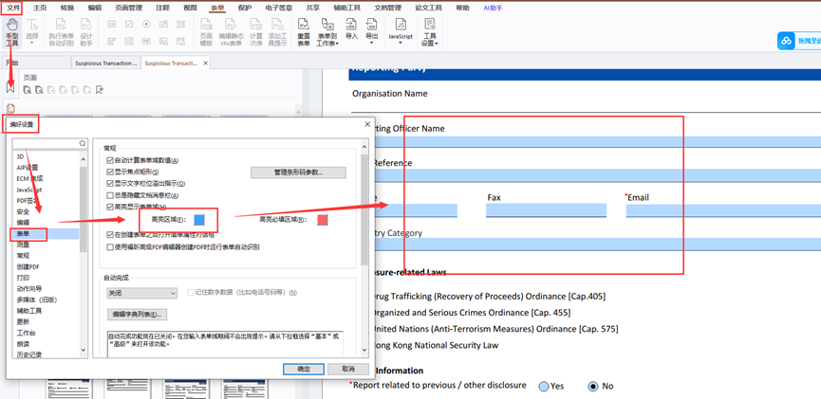This screenshot has width=821, height=399.
Task: Click the 导入 import icon
Action: point(351,30)
